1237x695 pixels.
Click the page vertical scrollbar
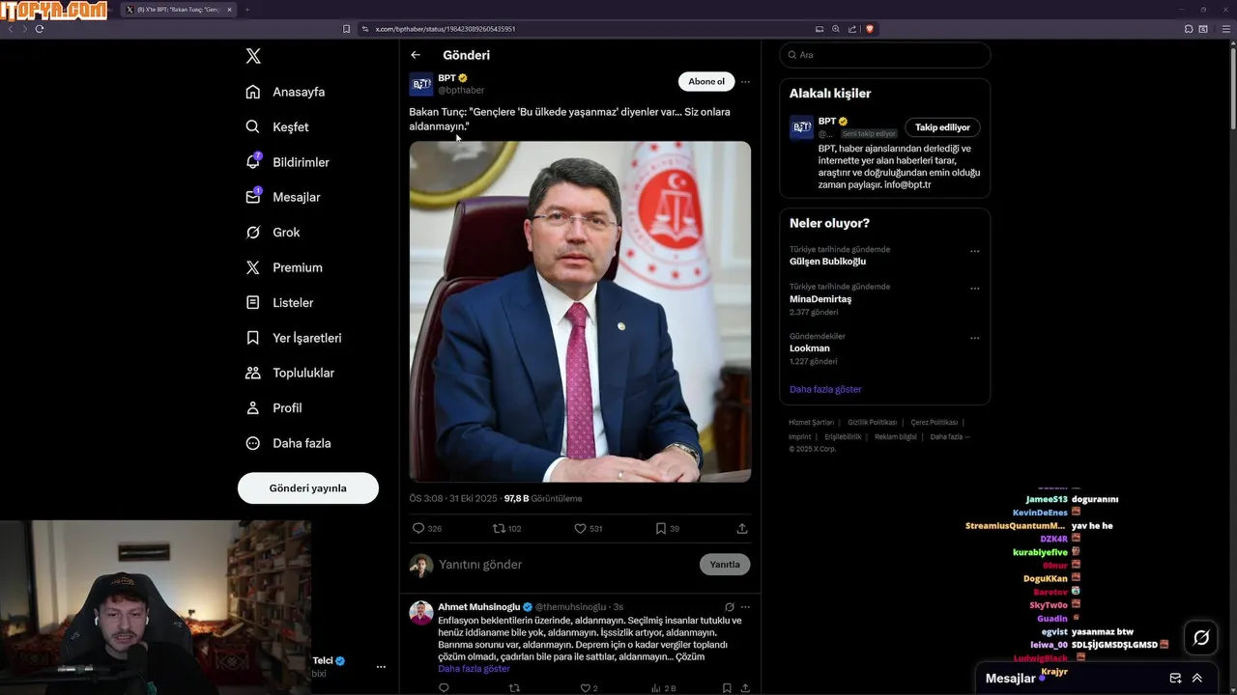(1232, 87)
